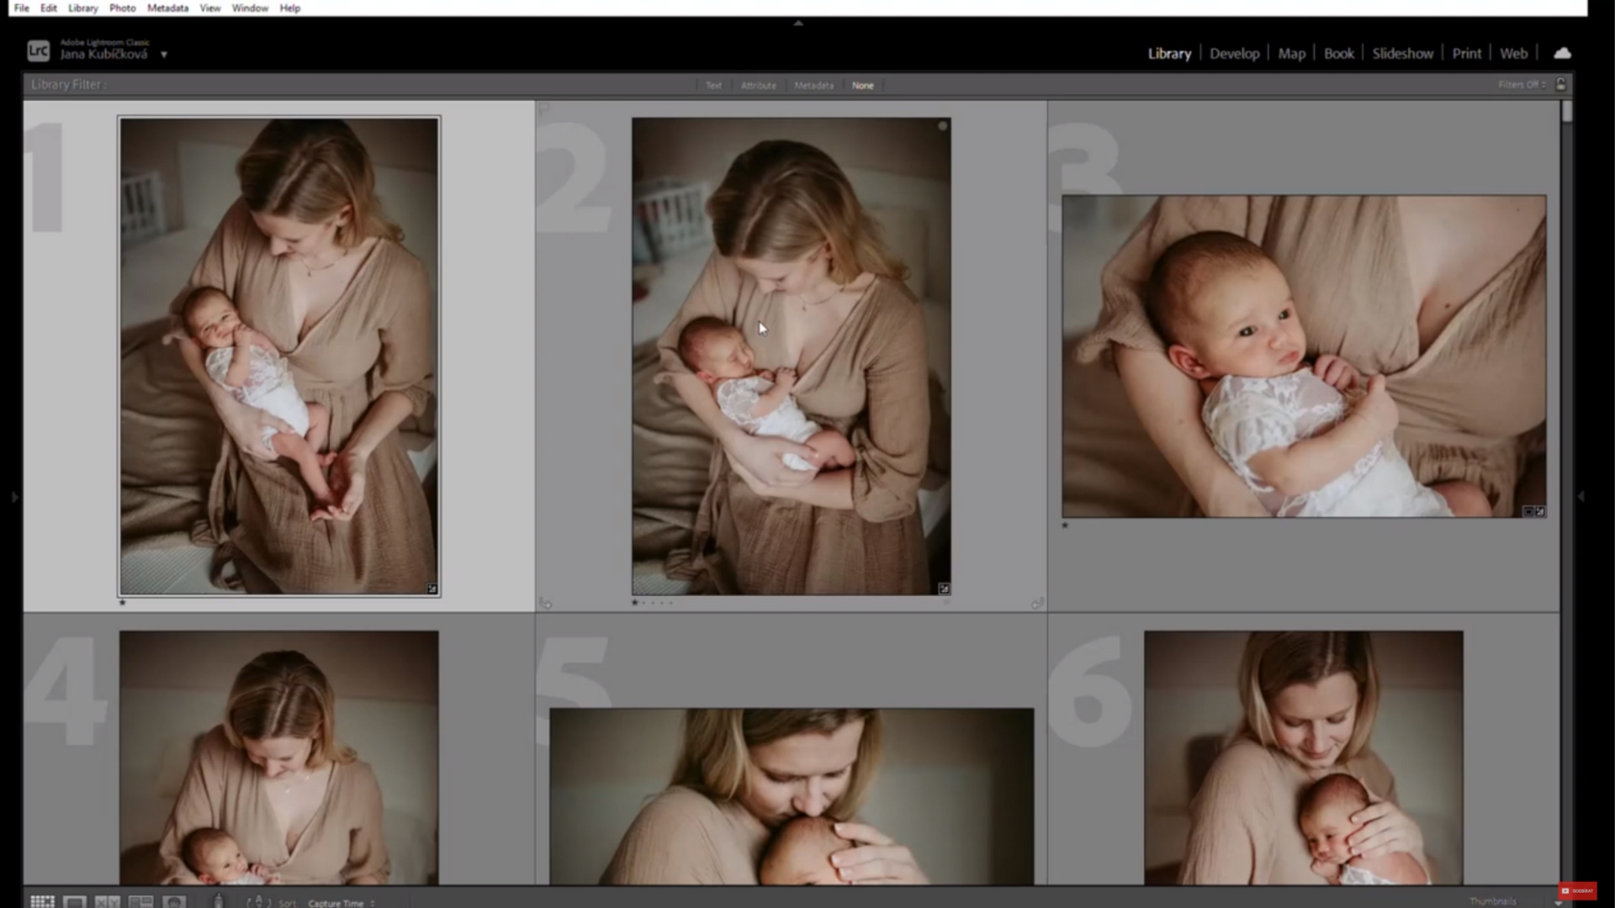Expand the left panel with the side arrow
The width and height of the screenshot is (1615, 908).
pyautogui.click(x=14, y=497)
